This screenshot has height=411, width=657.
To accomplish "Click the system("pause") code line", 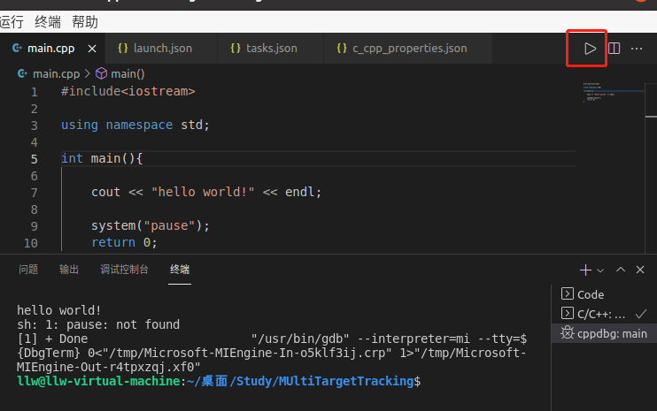I will pos(151,225).
